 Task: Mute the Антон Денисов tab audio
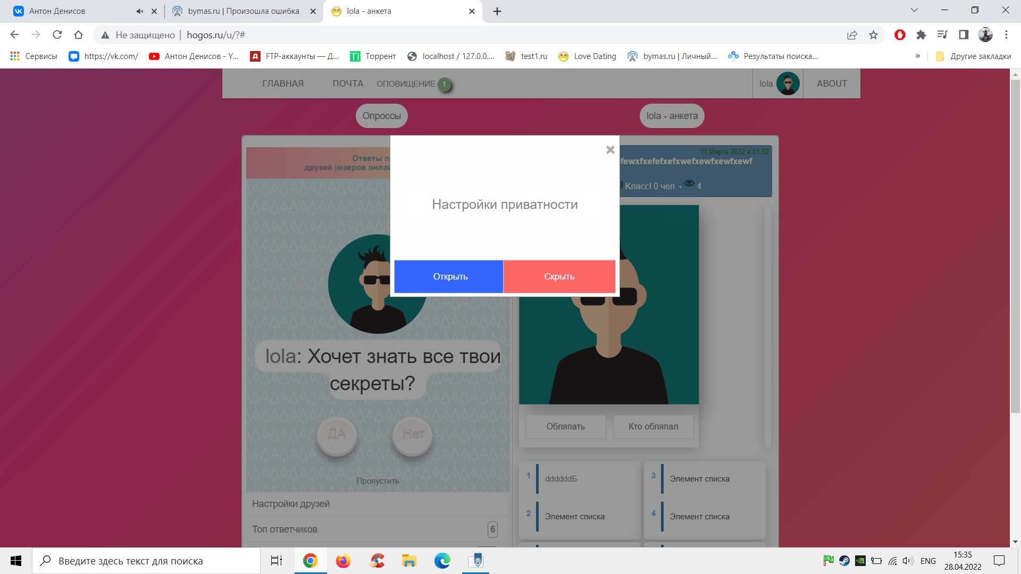click(139, 11)
